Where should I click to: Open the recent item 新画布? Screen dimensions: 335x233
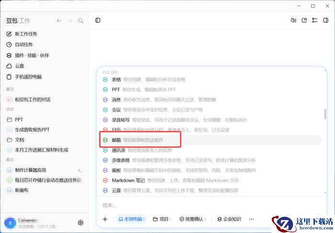click(45, 190)
